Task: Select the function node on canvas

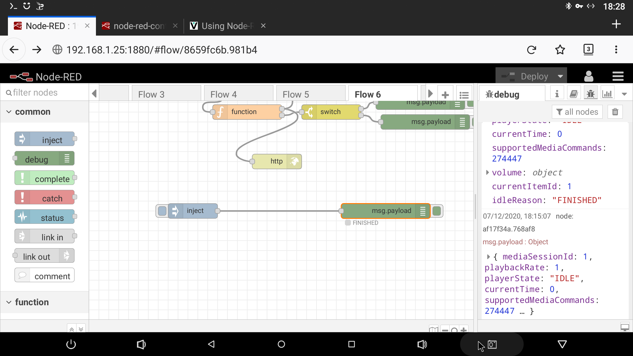Action: coord(247,112)
